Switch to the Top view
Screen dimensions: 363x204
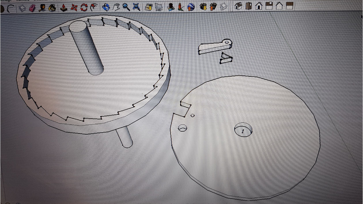click(x=249, y=6)
